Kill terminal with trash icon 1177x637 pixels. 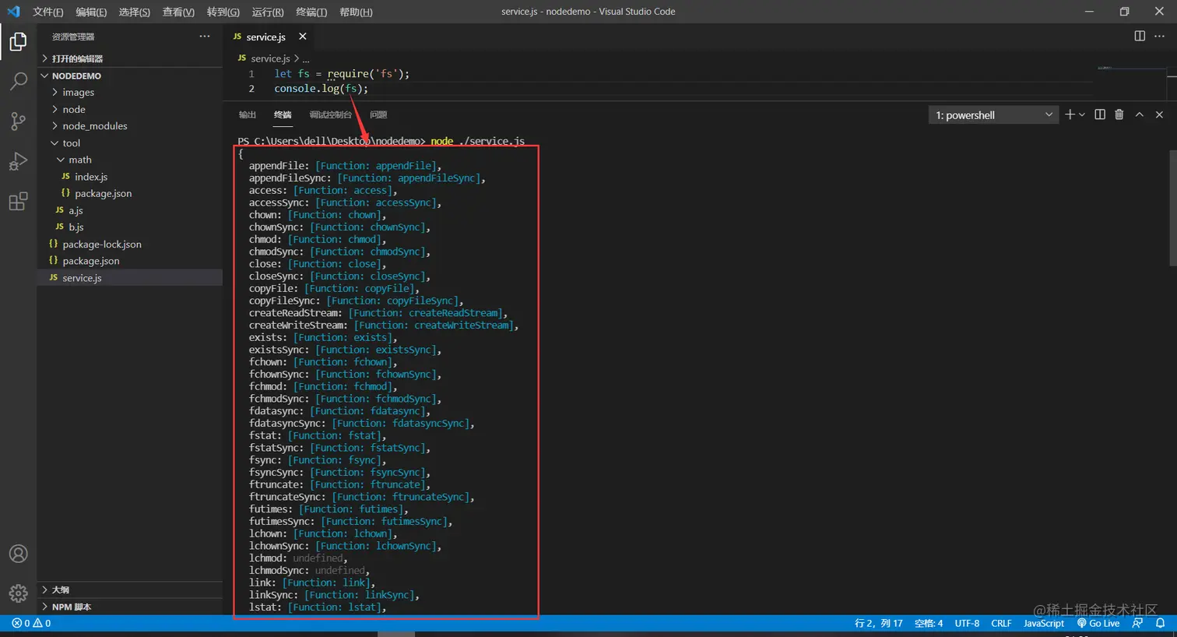click(1119, 114)
